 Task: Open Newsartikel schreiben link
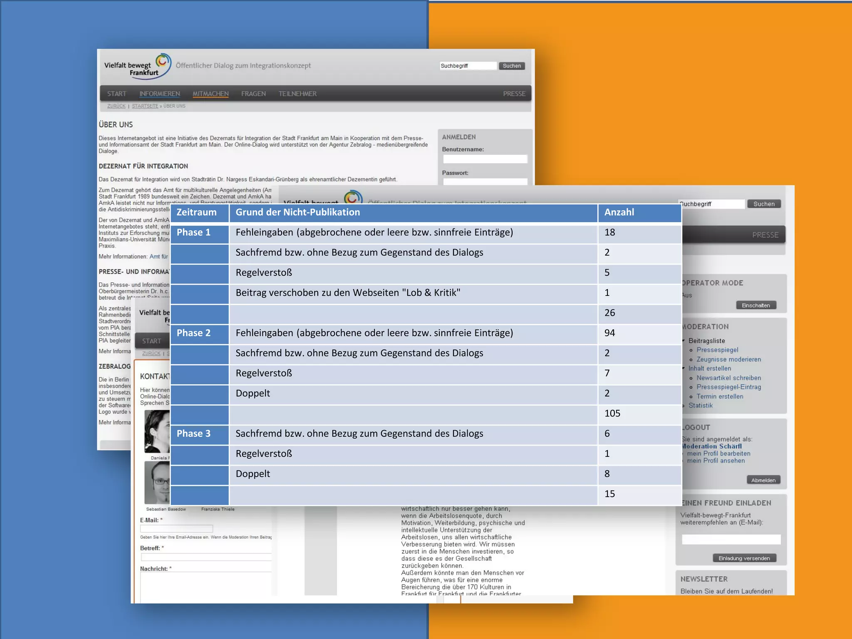click(x=728, y=378)
